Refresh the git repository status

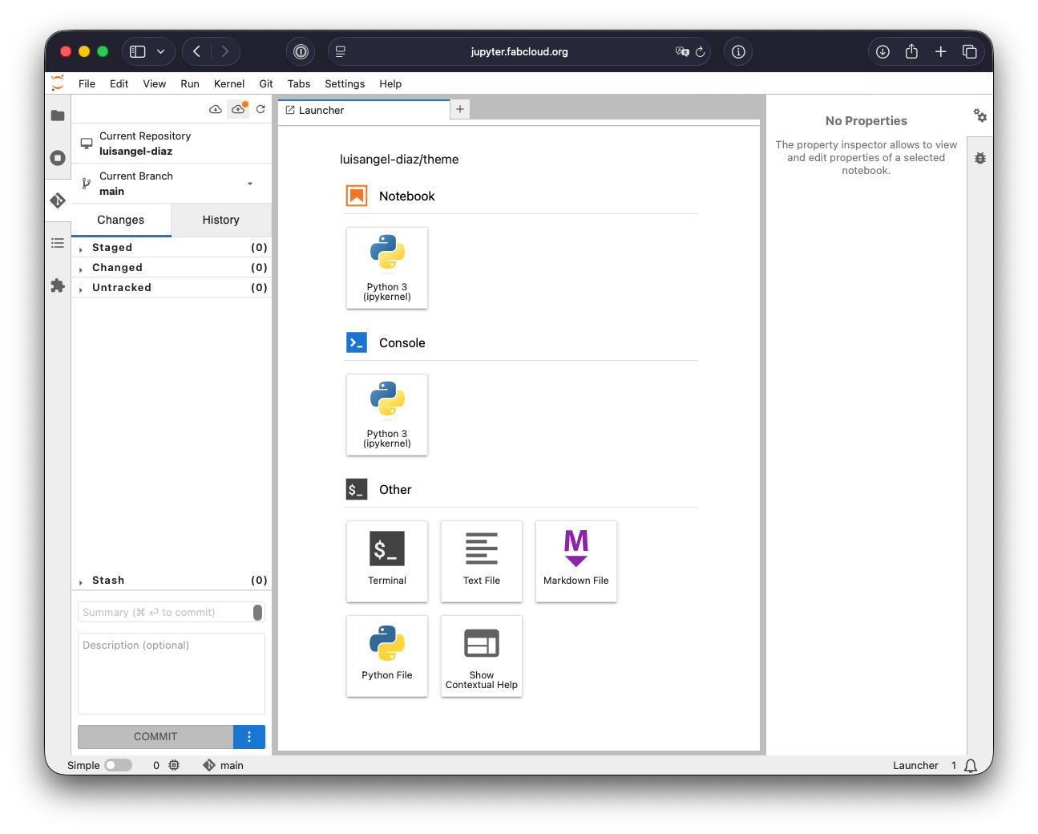click(x=261, y=109)
